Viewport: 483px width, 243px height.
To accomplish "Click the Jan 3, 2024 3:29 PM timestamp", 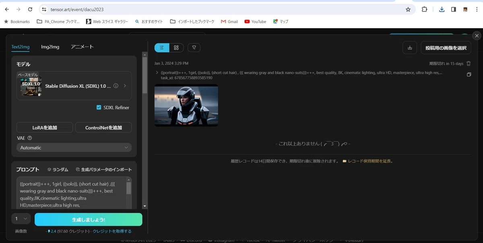I will click(x=171, y=63).
